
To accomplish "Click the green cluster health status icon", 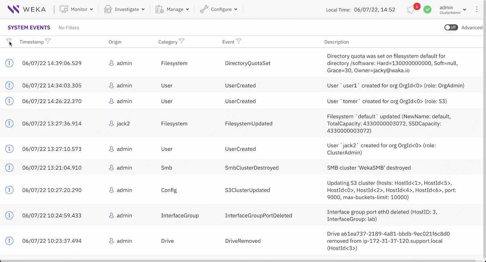I will coord(427,10).
